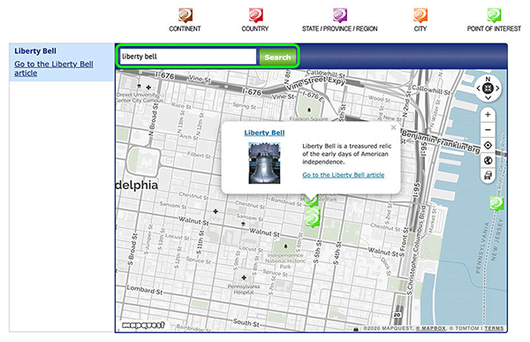Viewport: 530px width, 342px height.
Task: Select the purple State / Province / Region icon
Action: click(340, 16)
